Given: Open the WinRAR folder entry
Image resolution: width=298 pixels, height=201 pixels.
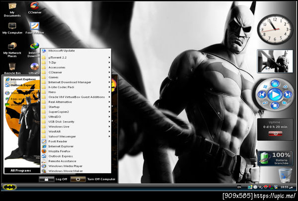Looking at the screenshot, I should coord(76,132).
